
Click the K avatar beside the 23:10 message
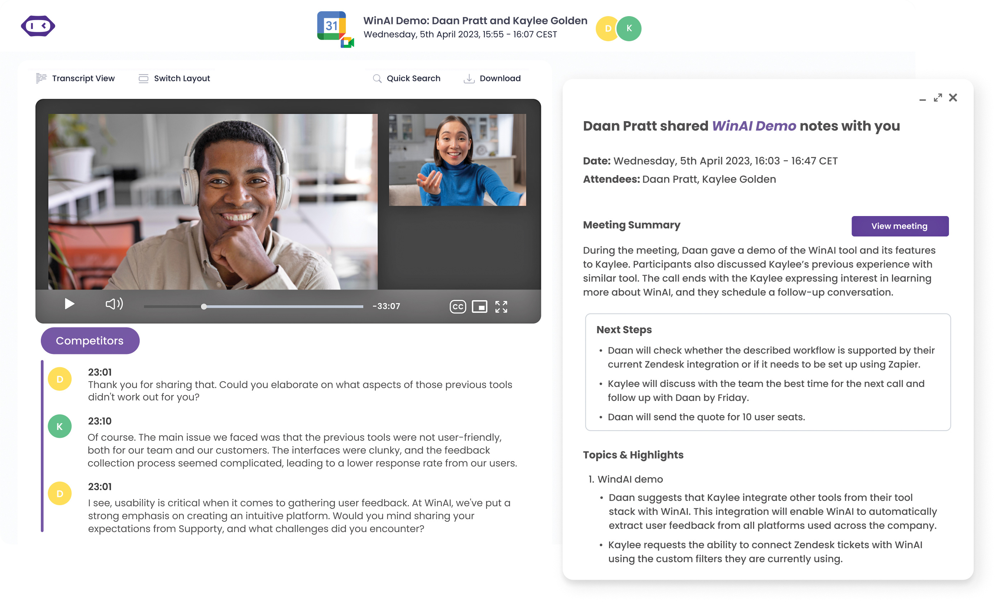(x=60, y=426)
